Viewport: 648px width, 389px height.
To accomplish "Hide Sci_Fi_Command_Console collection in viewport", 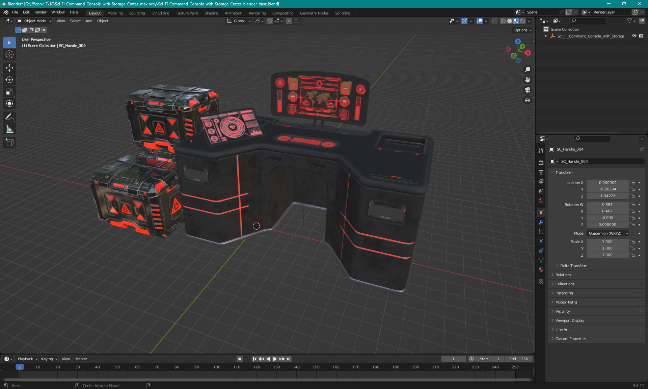I will point(634,36).
